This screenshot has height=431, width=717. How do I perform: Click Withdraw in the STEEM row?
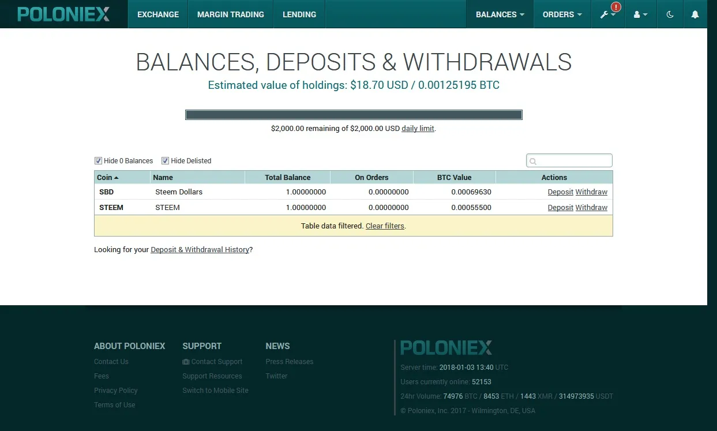(591, 208)
